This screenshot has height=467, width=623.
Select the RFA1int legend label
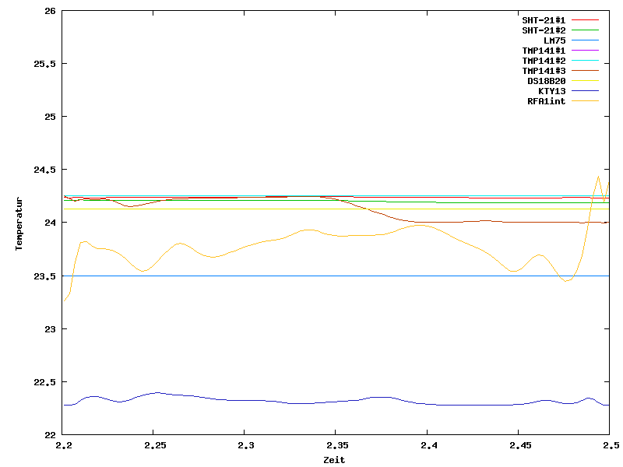[x=546, y=101]
